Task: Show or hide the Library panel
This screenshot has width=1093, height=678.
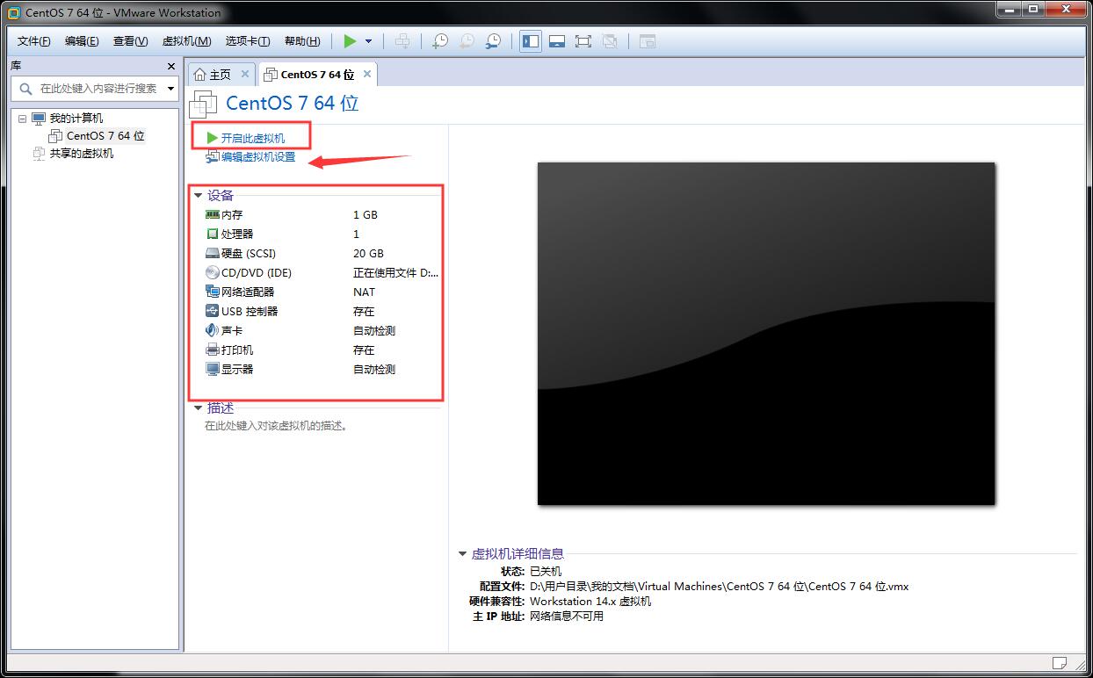Action: (x=530, y=40)
